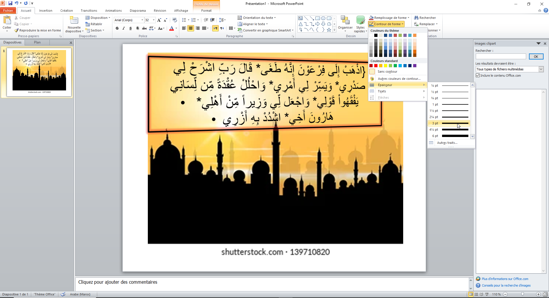This screenshot has height=298, width=549.
Task: Align text to the right
Action: tap(198, 28)
